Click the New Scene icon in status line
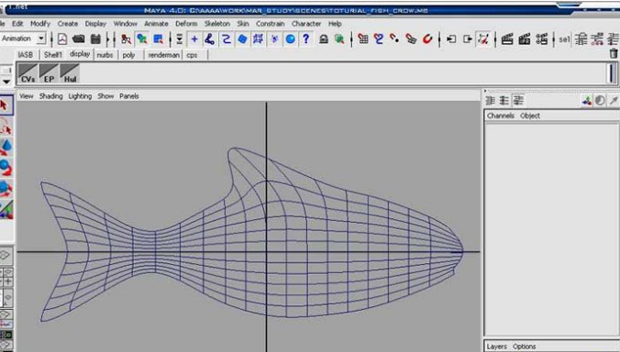Viewport: 620px width, 352px height. pos(62,39)
